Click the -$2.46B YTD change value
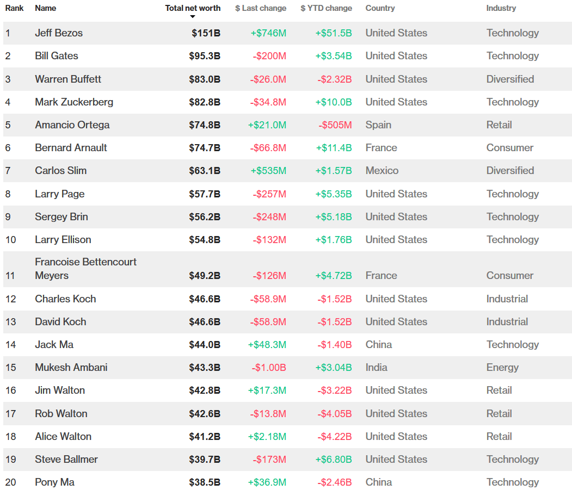Screen dimensions: 572x490 click(335, 483)
